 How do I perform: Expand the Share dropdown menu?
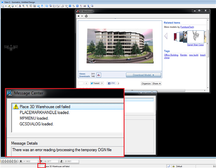[x=156, y=84]
